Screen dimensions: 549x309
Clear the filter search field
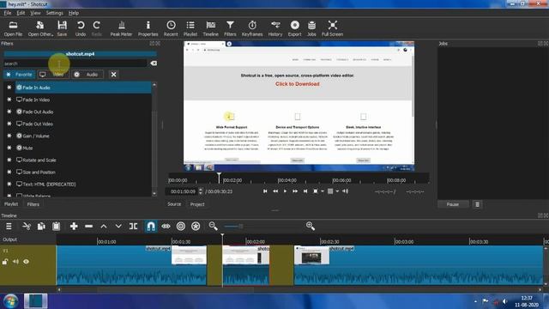[x=154, y=64]
